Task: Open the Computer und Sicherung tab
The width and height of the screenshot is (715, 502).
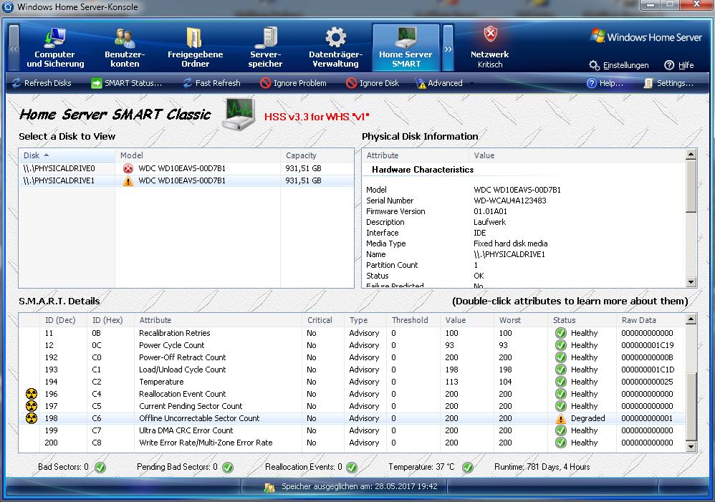Action: 55,47
